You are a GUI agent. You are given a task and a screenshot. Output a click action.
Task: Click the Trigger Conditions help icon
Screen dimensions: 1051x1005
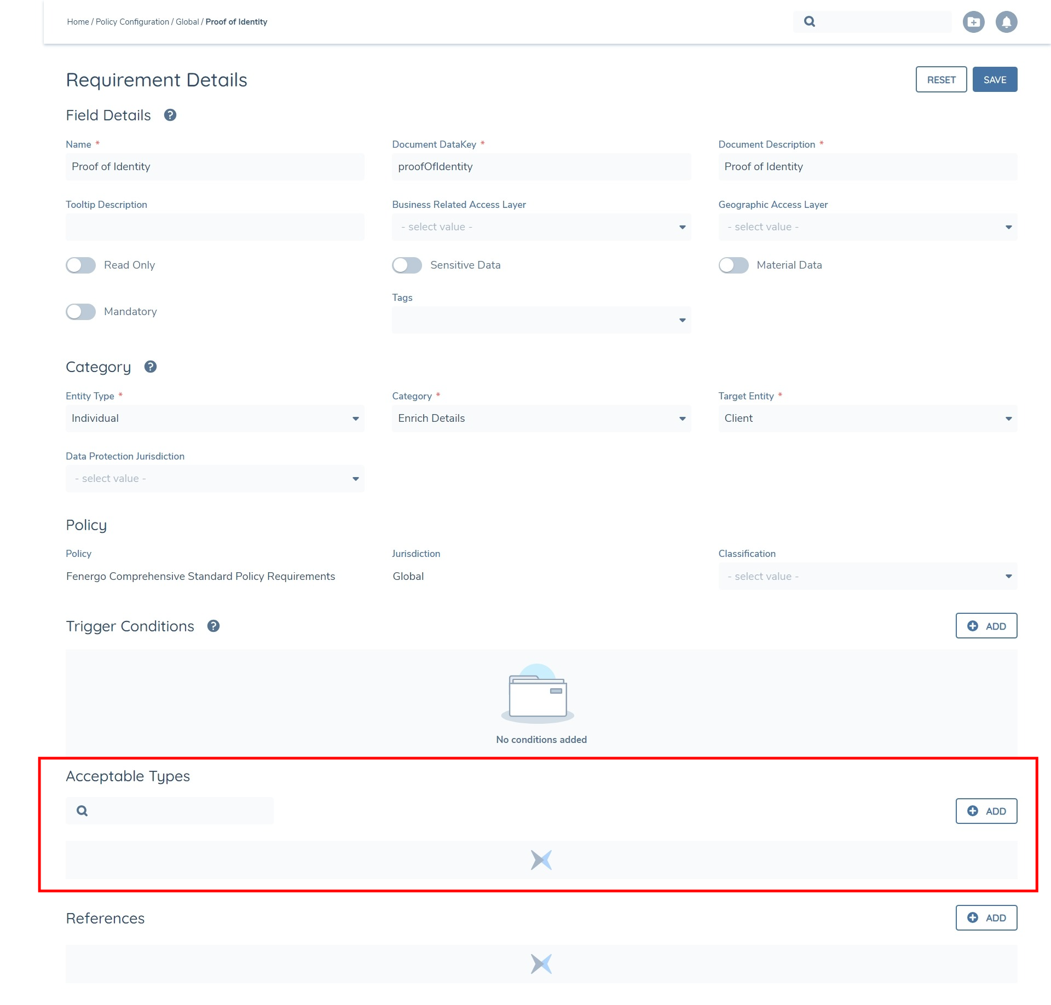click(213, 626)
